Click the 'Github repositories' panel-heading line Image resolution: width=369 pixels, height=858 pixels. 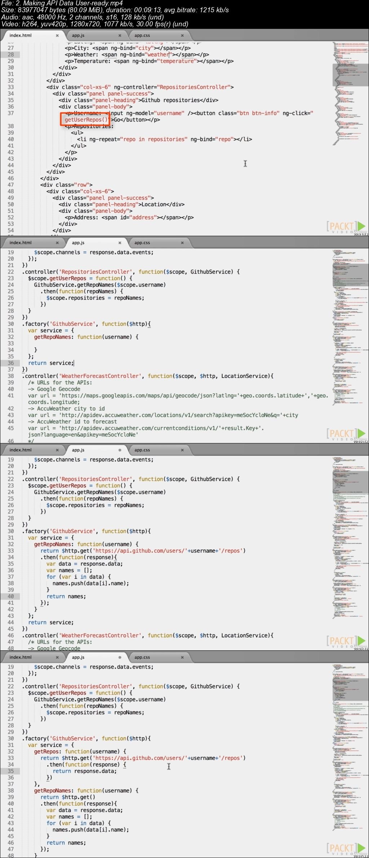(138, 100)
